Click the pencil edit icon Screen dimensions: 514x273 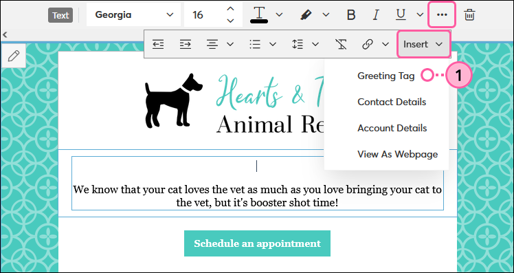click(13, 56)
